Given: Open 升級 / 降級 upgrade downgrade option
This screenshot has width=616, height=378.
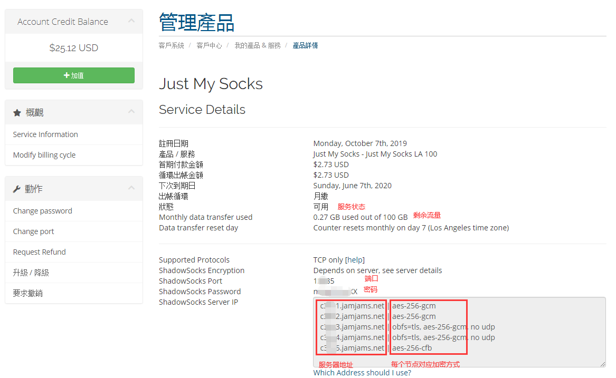Looking at the screenshot, I should click(x=31, y=273).
